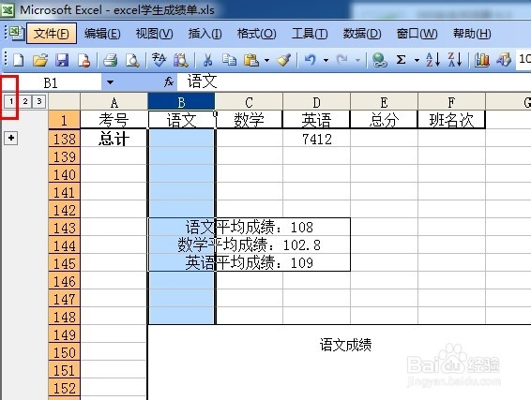Sort ascending A to Z
Image resolution: width=531 pixels, height=400 pixels.
pos(433,60)
